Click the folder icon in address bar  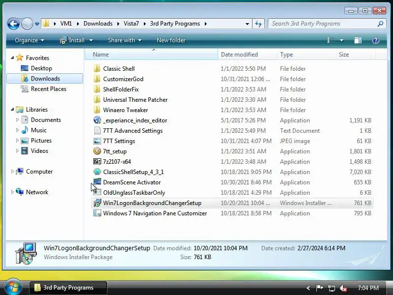(x=46, y=24)
